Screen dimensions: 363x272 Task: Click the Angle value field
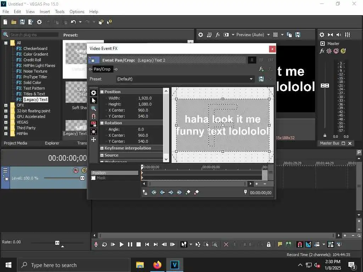pyautogui.click(x=141, y=130)
